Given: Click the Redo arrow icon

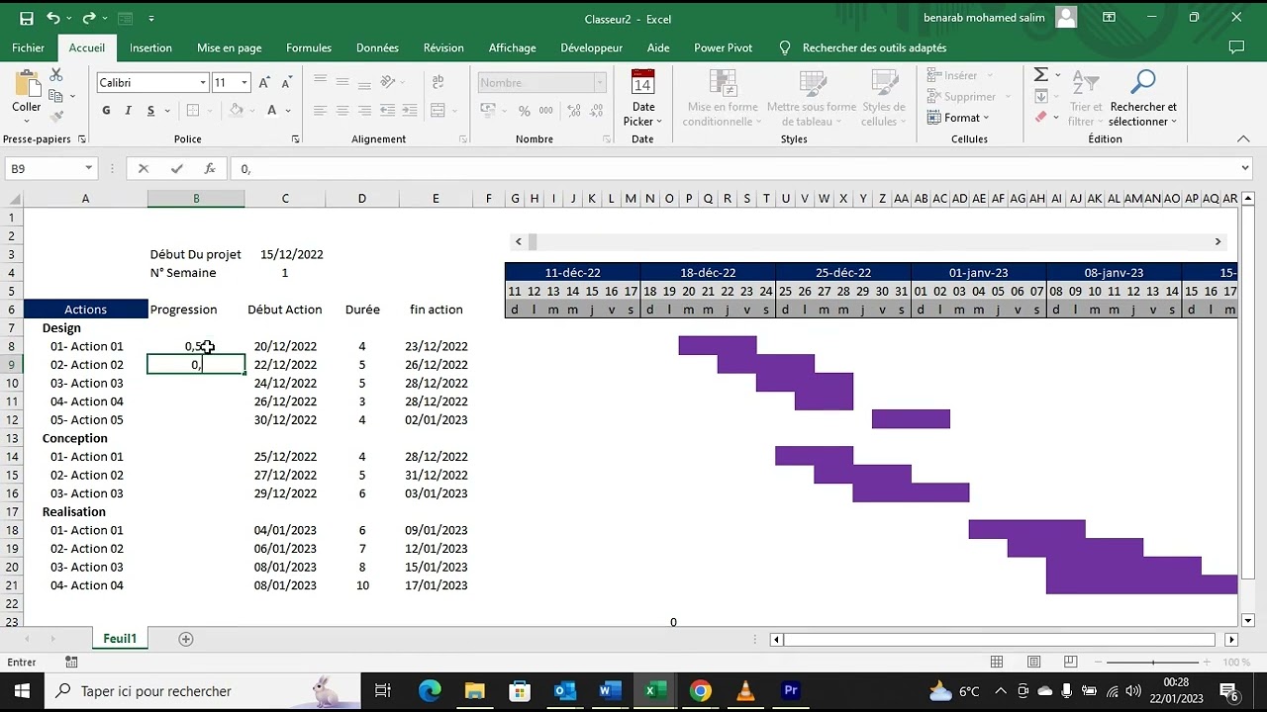Looking at the screenshot, I should click(89, 18).
